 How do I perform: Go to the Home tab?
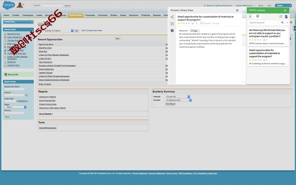(x=6, y=15)
